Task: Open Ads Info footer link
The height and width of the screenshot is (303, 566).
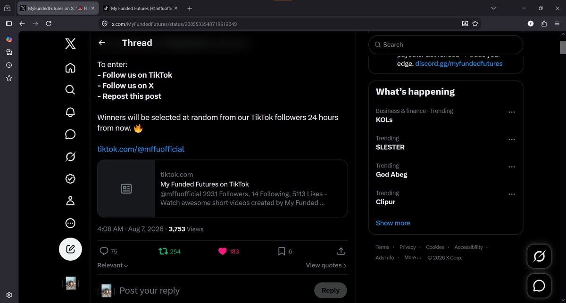Action: (x=385, y=257)
